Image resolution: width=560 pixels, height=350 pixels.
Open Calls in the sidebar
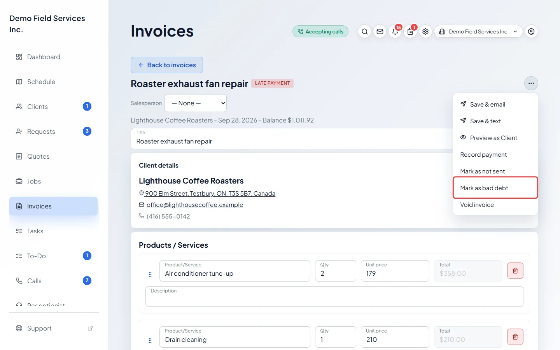pyautogui.click(x=54, y=281)
